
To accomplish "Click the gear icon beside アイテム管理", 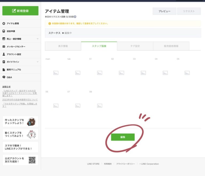I will coord(4,23).
